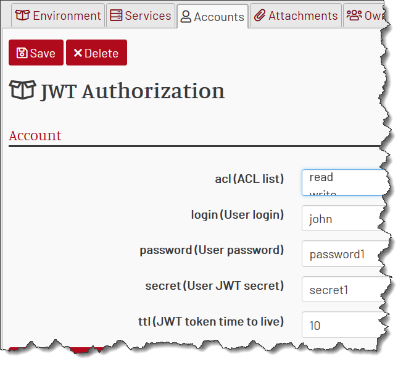Click the Services tab server icon
This screenshot has width=406, height=367.
tap(116, 15)
